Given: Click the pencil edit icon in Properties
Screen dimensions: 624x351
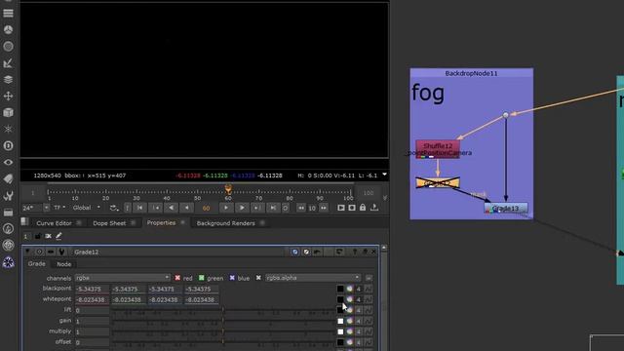Looking at the screenshot, I should click(x=58, y=236).
